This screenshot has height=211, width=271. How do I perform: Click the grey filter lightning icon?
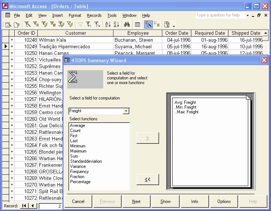[x=70, y=24]
